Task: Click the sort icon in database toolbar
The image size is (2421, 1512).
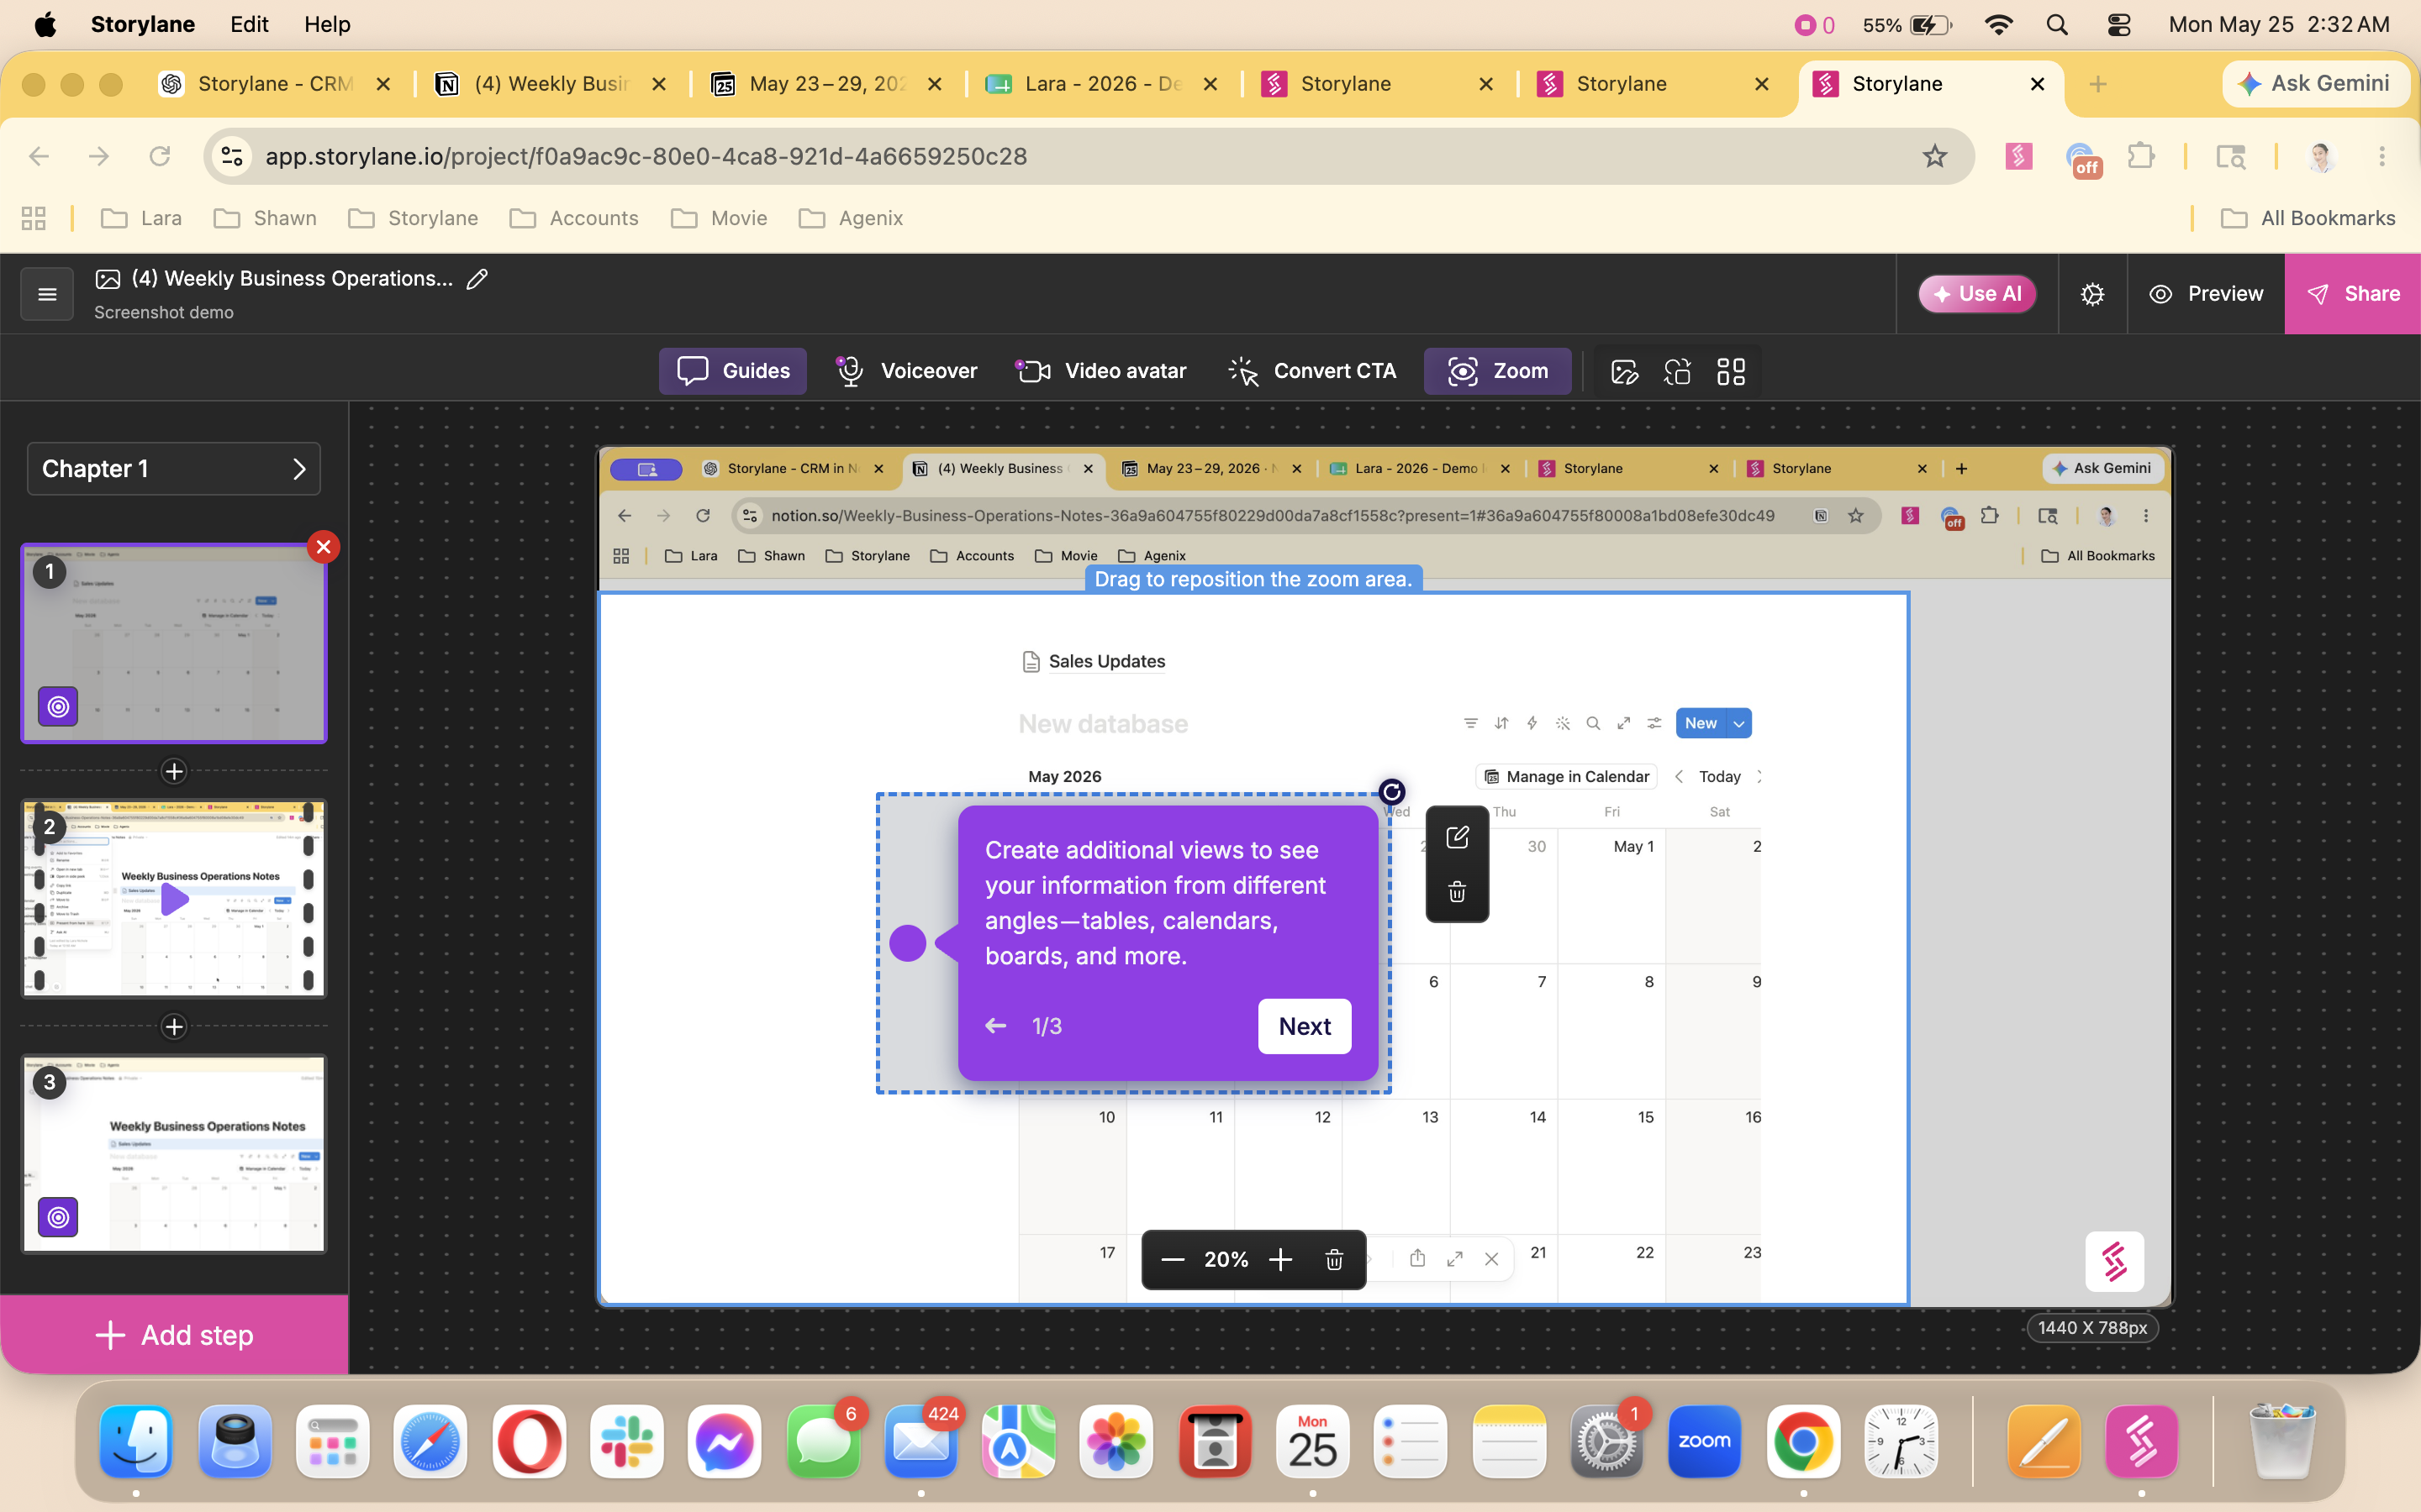Action: tap(1501, 723)
